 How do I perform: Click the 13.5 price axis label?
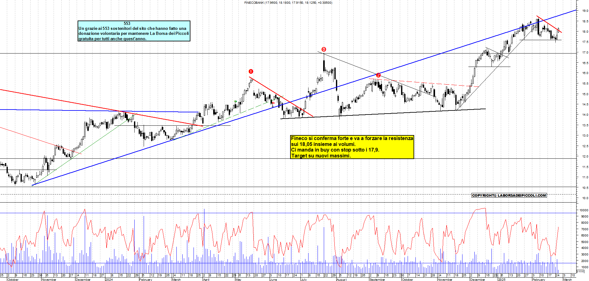[x=585, y=125]
